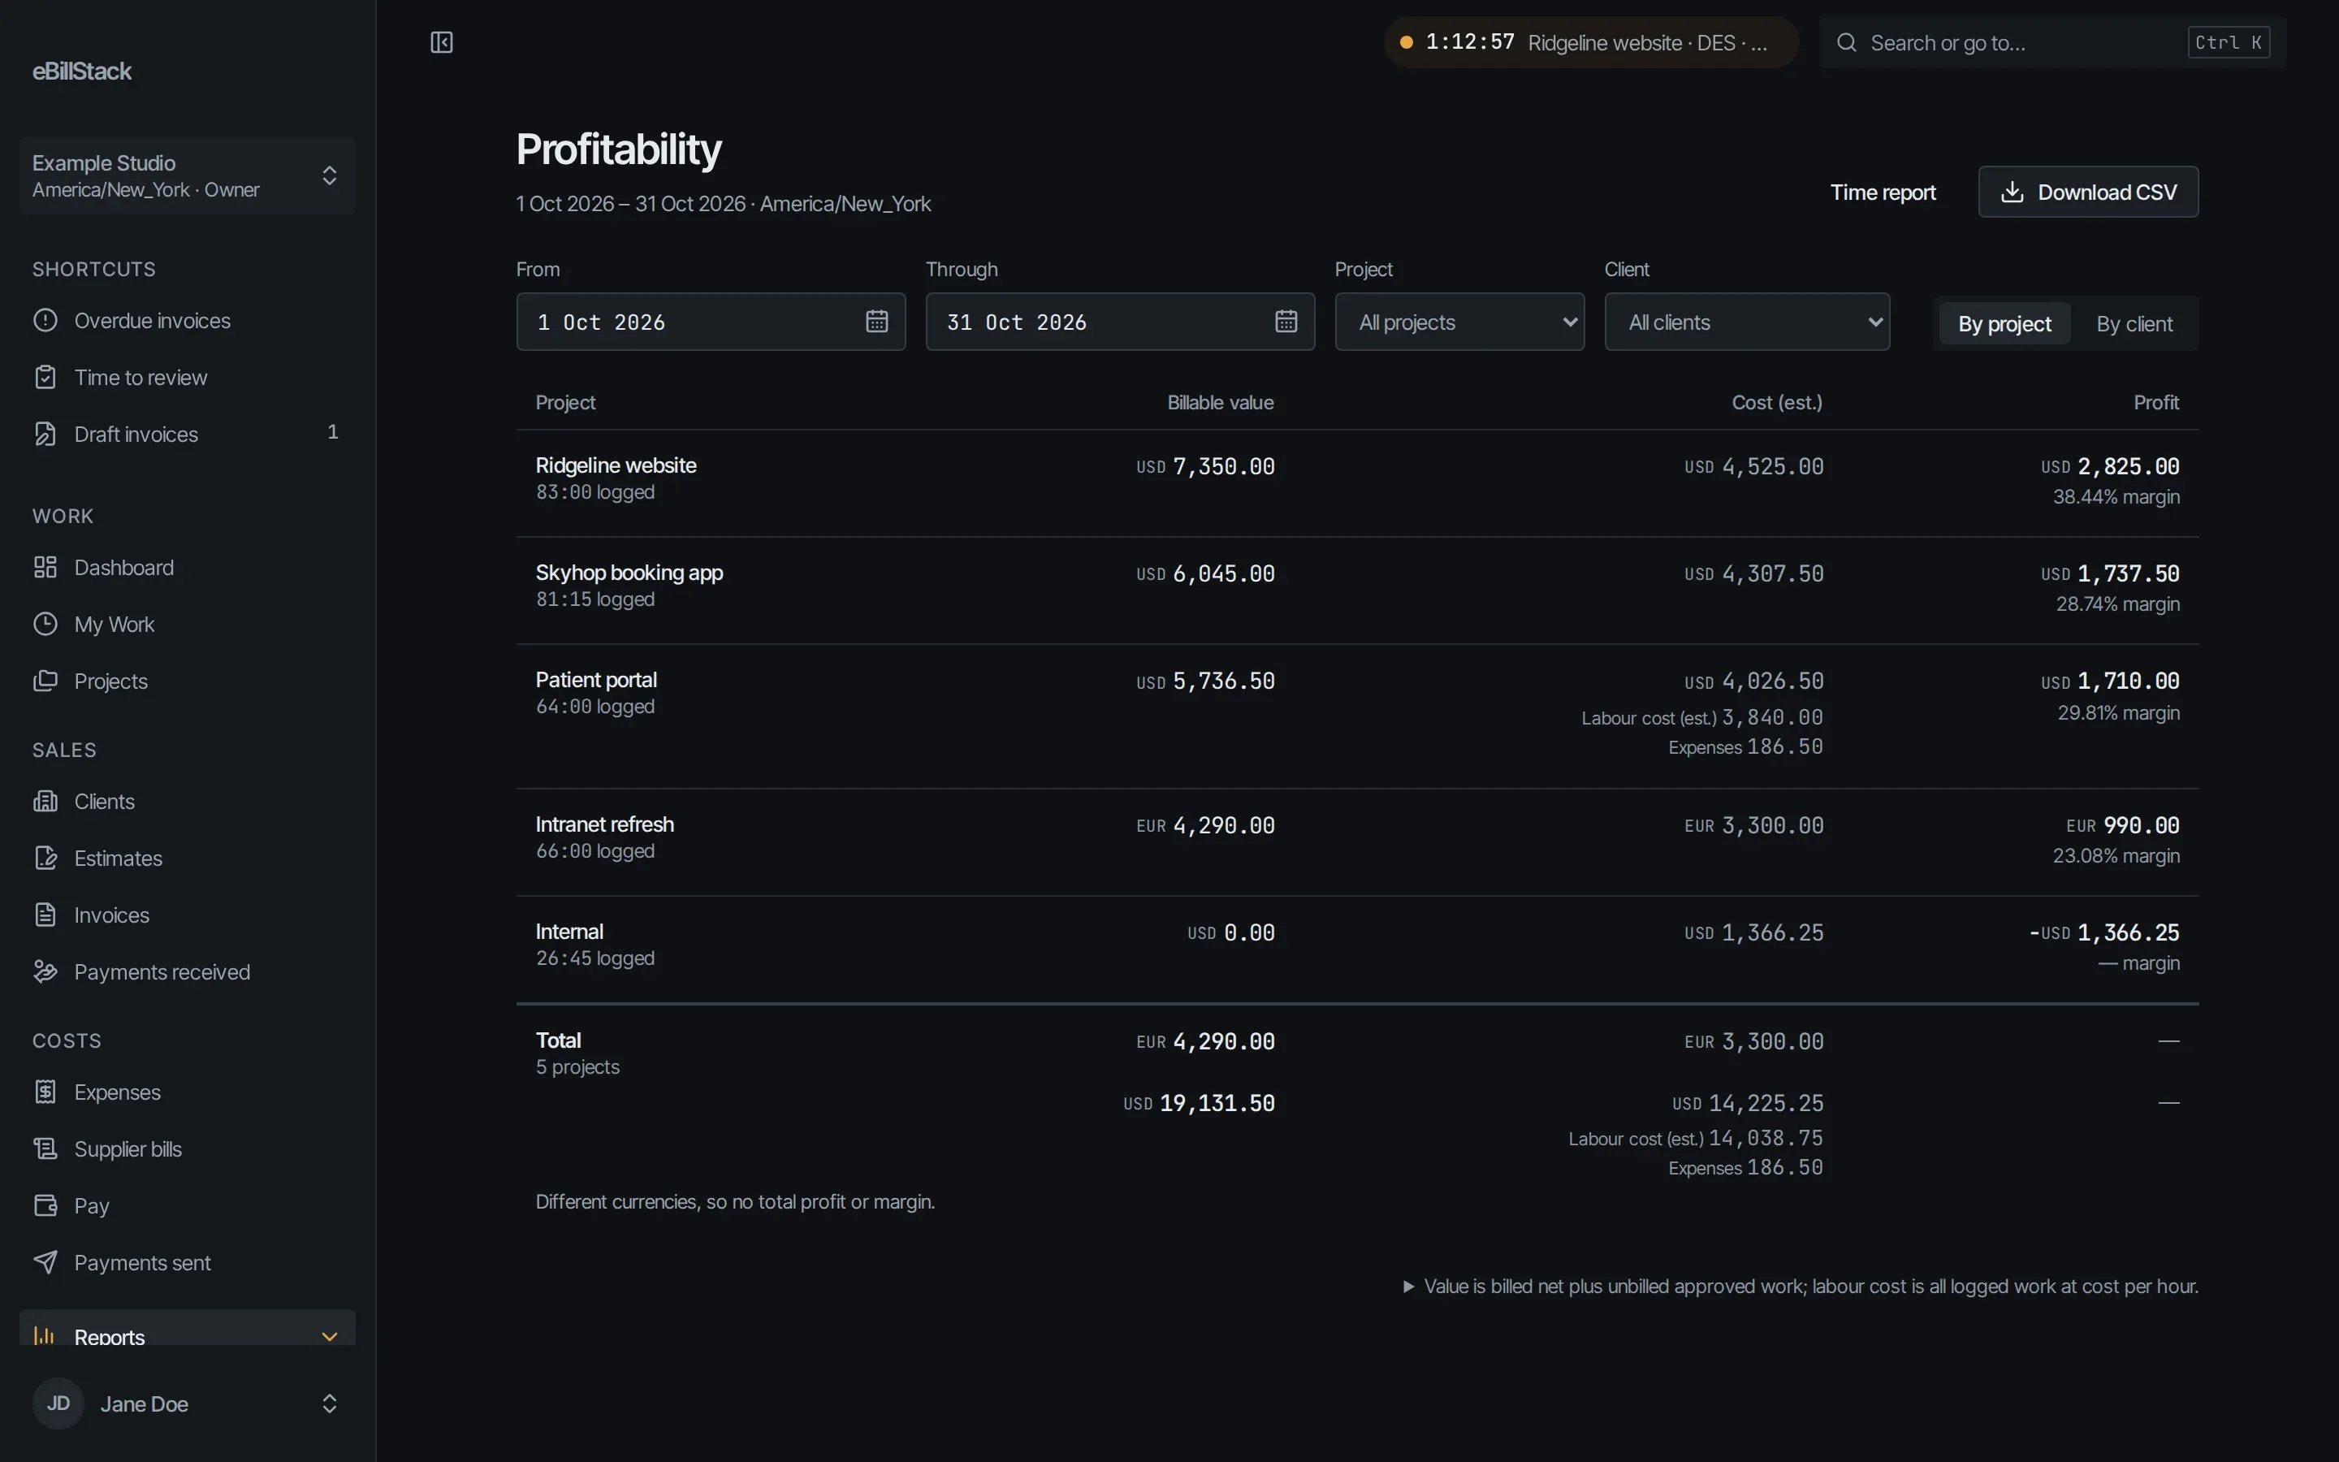Click the Payments sent paper-plane icon
Viewport: 2339px width, 1462px height.
[x=45, y=1262]
